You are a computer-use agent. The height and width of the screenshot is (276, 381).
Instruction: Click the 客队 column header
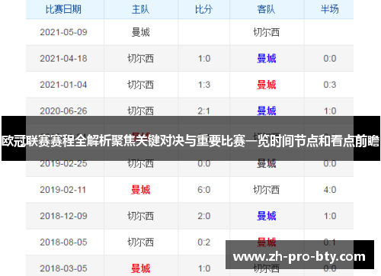pyautogui.click(x=266, y=9)
